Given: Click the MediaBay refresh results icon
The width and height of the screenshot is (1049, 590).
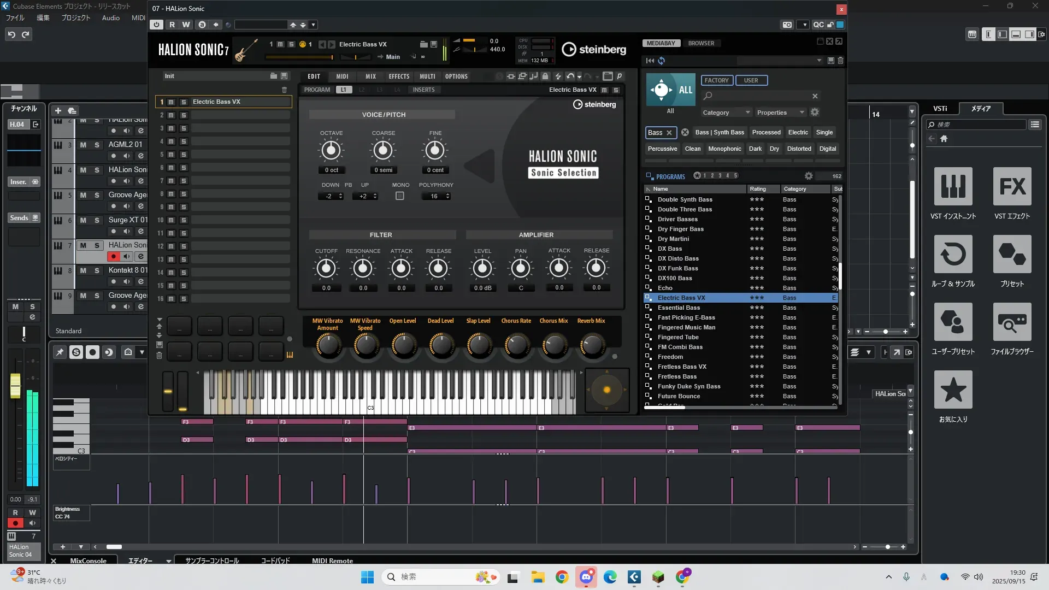Looking at the screenshot, I should [x=662, y=61].
